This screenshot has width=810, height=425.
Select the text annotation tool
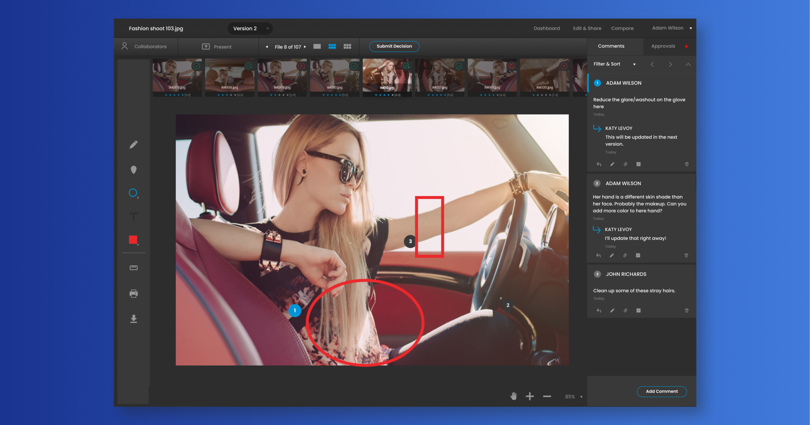point(134,217)
